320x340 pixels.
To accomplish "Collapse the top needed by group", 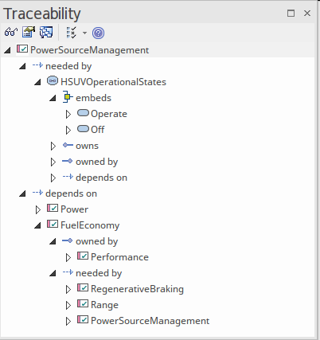I will (x=22, y=66).
